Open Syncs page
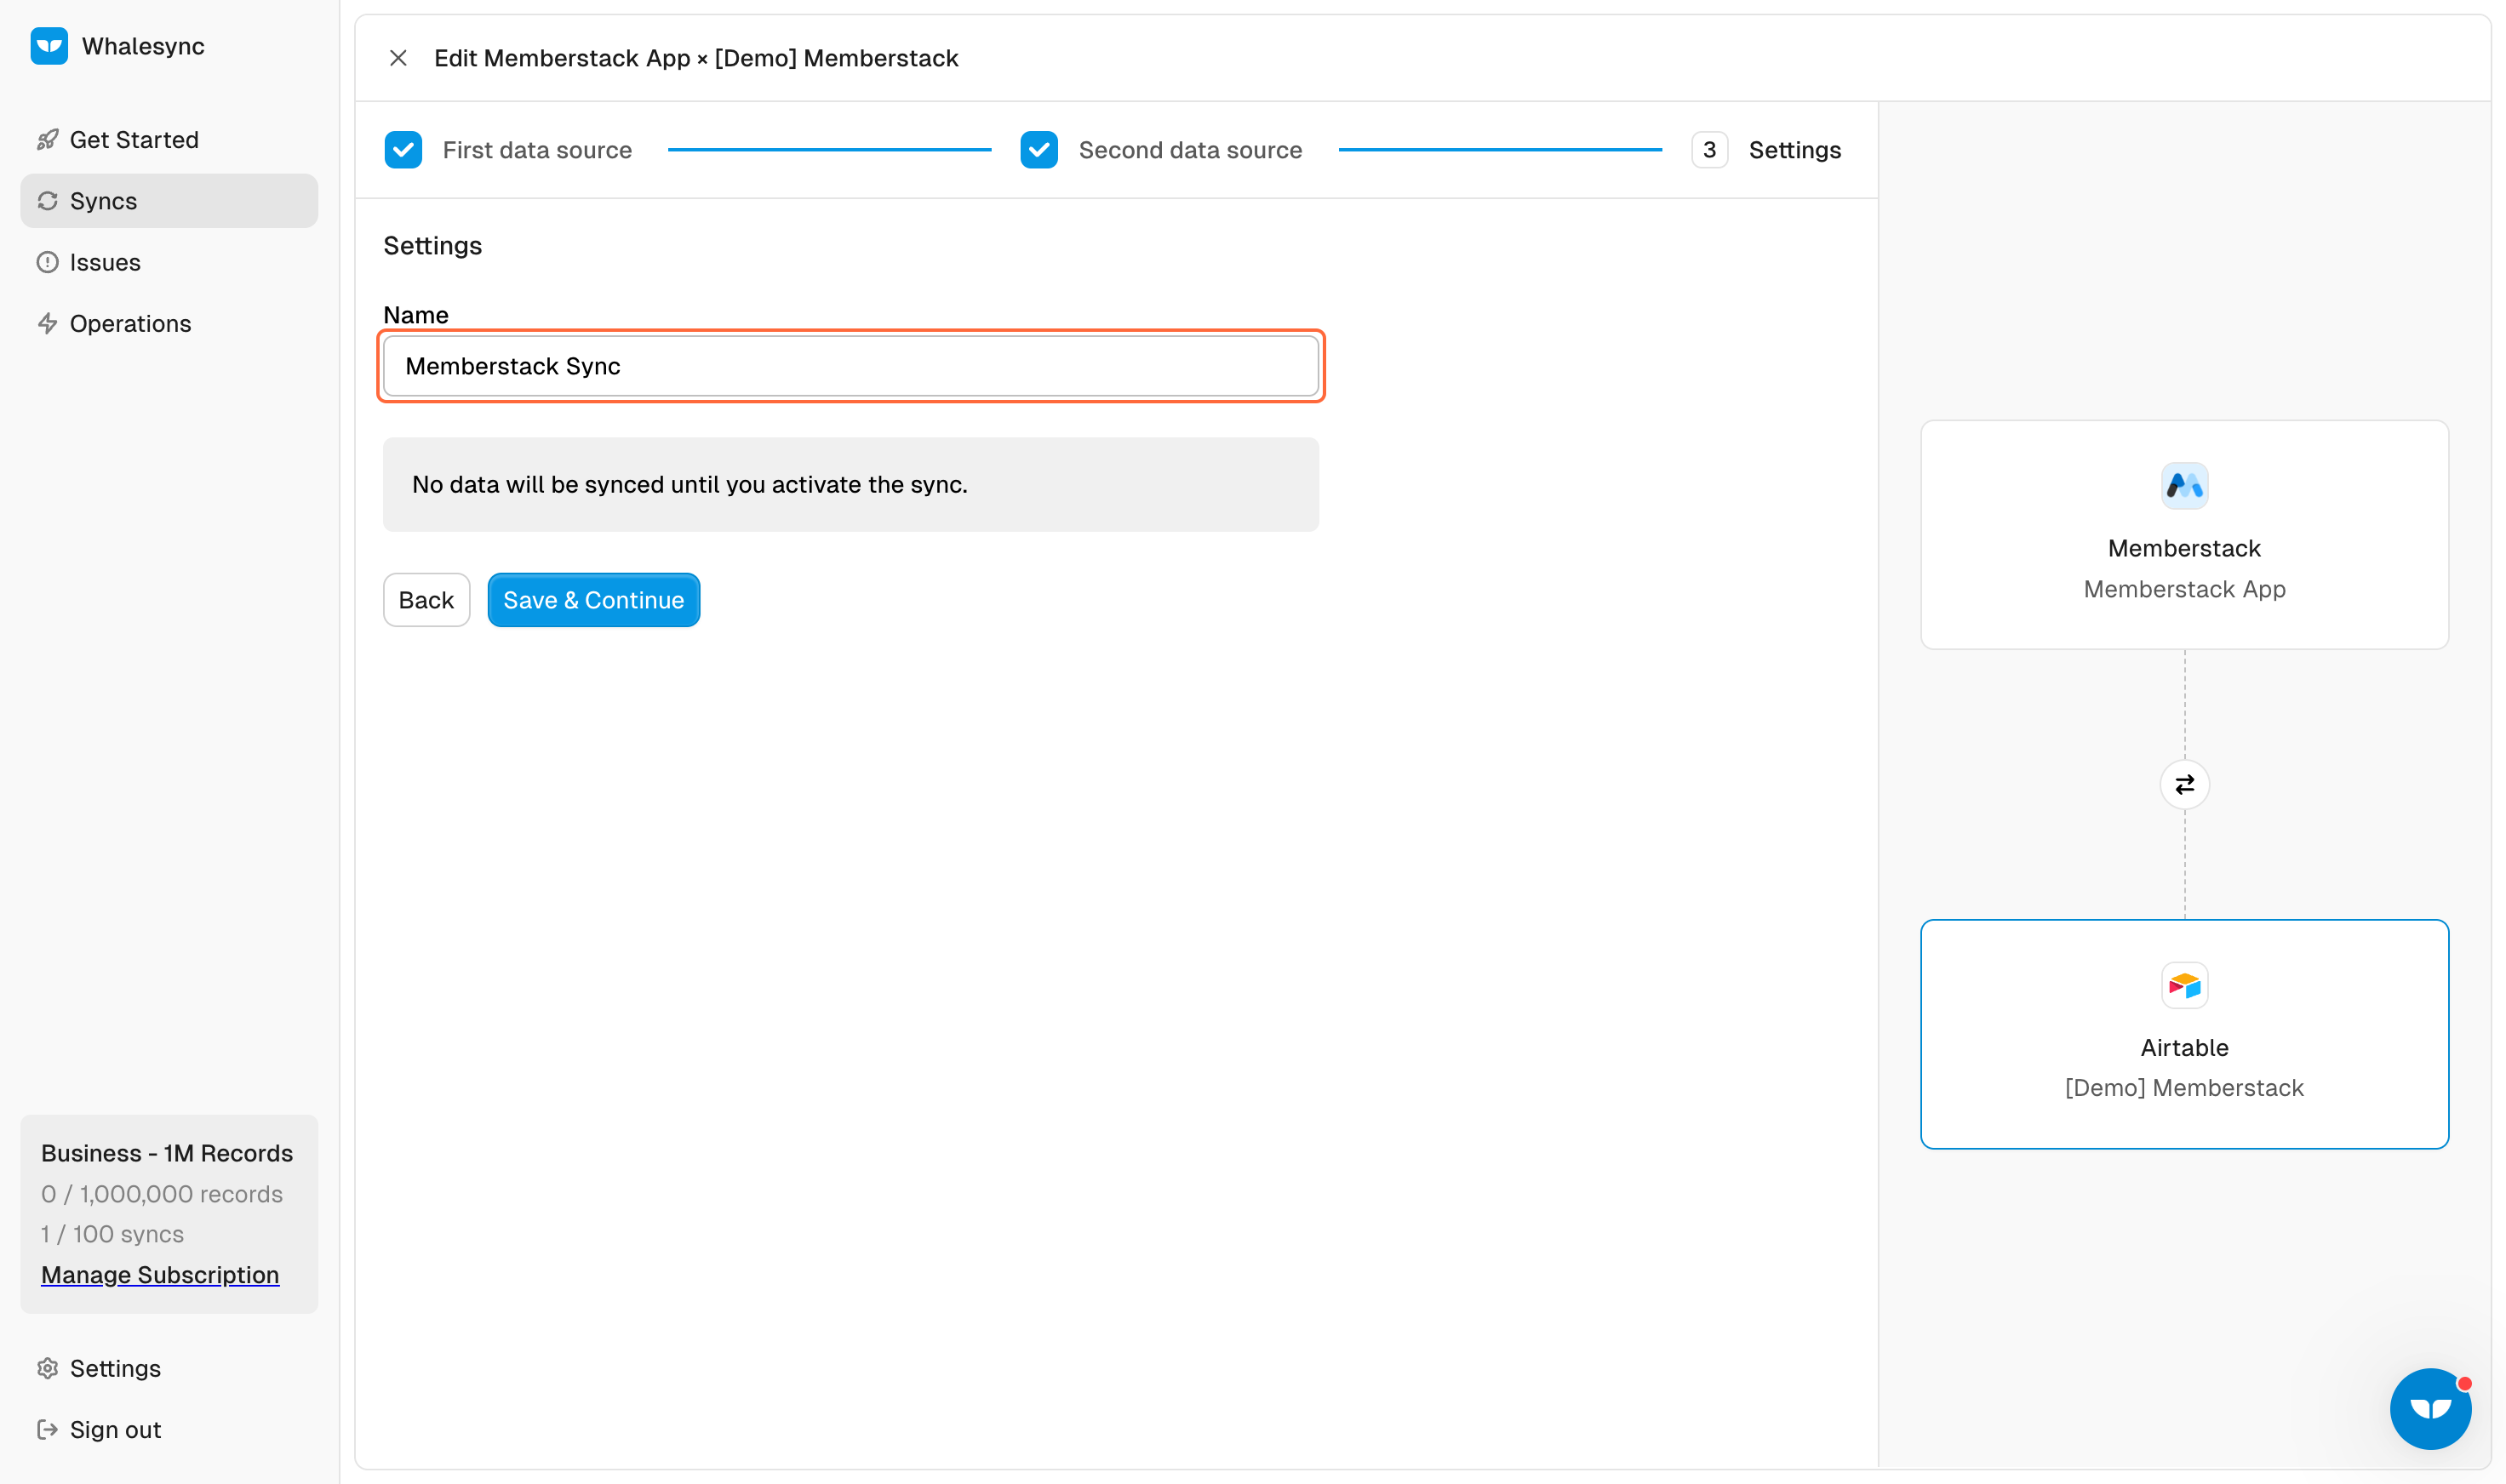This screenshot has width=2506, height=1484. point(169,201)
